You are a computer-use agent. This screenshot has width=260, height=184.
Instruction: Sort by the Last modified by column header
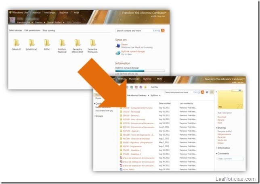click(x=187, y=103)
